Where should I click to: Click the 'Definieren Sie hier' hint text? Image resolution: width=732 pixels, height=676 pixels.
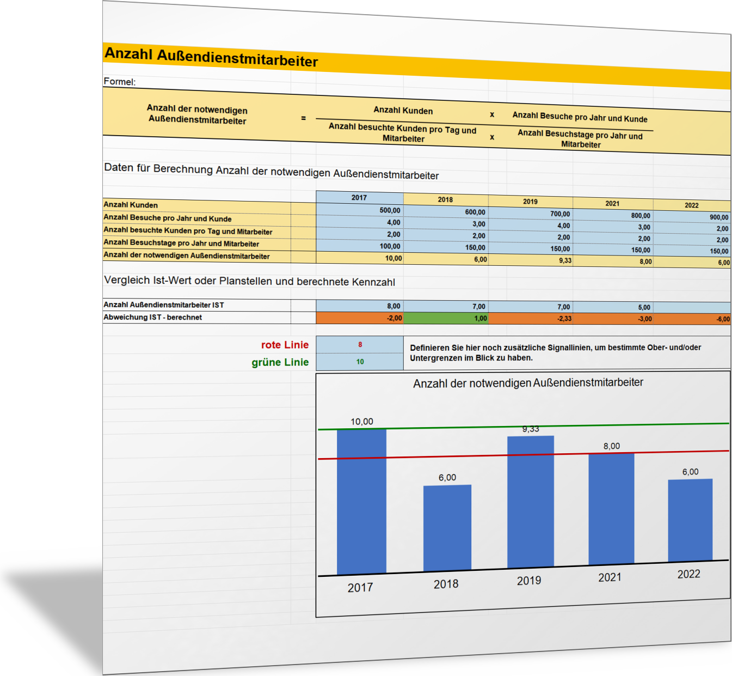[555, 352]
